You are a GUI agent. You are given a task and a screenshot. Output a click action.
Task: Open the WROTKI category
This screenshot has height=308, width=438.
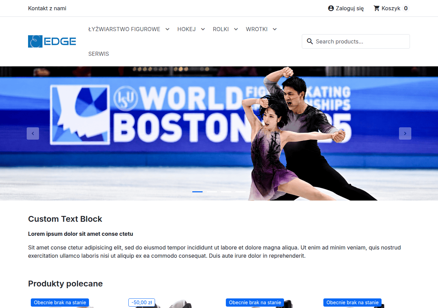[x=257, y=29]
